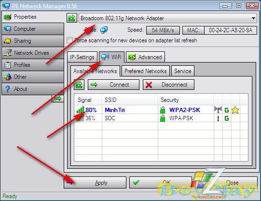261x201 pixels.
Task: Switch to the Advanced tab
Action: coord(145,57)
